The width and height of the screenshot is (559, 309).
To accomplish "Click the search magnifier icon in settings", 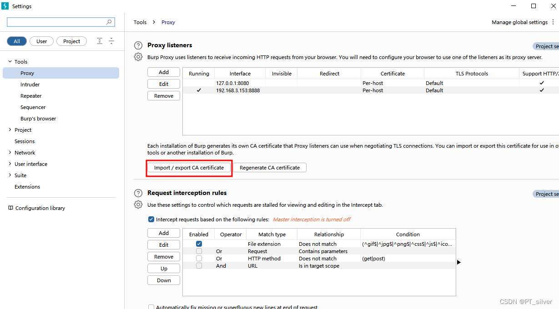I will (109, 22).
